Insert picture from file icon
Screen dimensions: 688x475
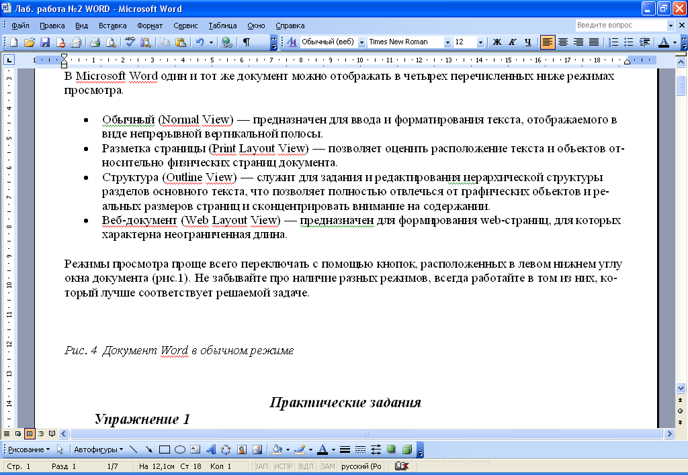click(x=257, y=450)
